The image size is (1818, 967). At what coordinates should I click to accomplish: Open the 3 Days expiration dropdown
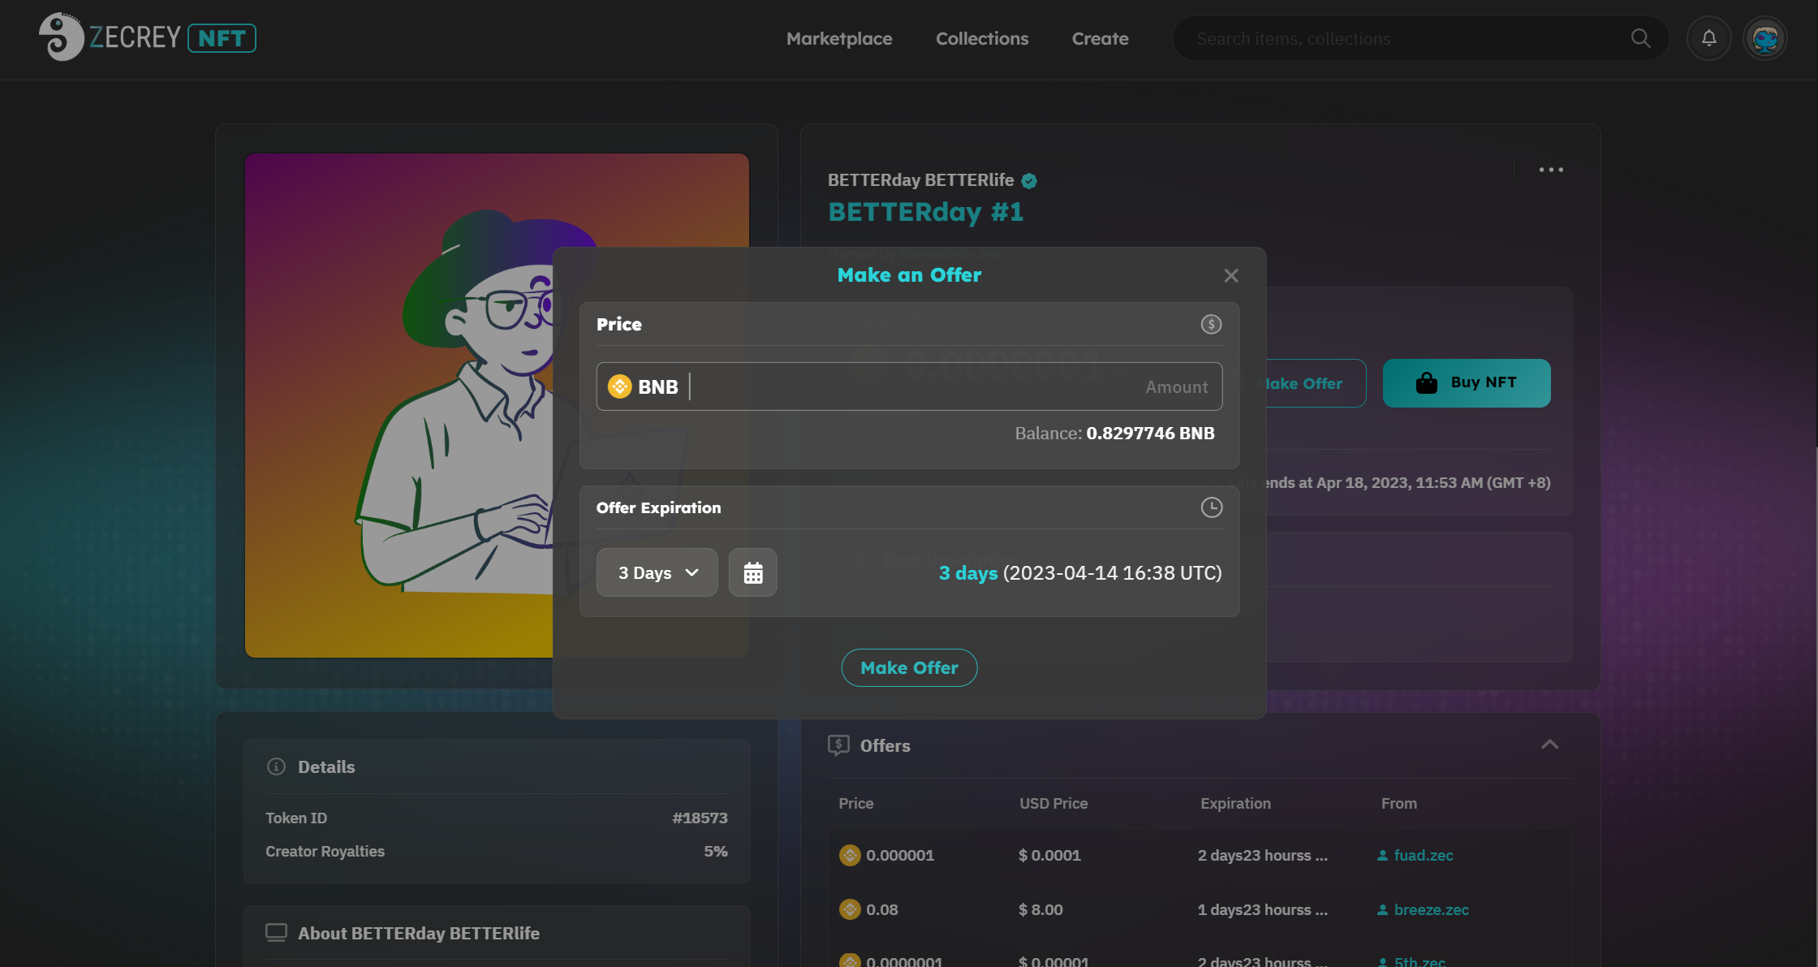[x=657, y=572]
